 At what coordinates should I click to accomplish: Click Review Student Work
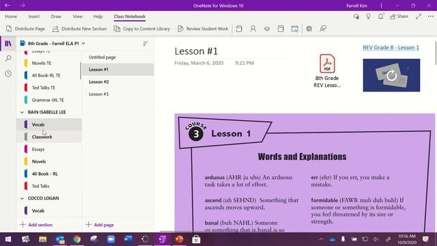[x=203, y=29]
